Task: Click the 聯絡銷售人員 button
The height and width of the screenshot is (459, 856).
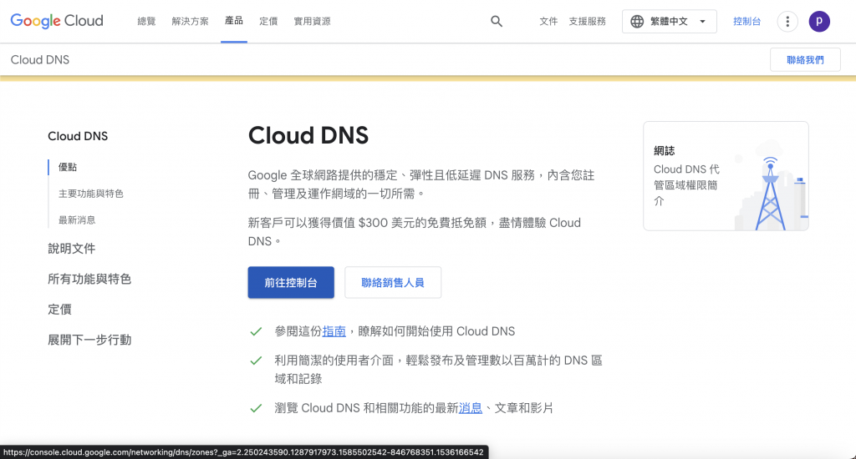Action: click(x=393, y=282)
